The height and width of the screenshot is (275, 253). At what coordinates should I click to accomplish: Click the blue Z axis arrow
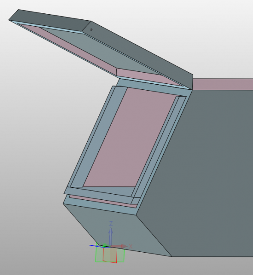click(x=111, y=236)
